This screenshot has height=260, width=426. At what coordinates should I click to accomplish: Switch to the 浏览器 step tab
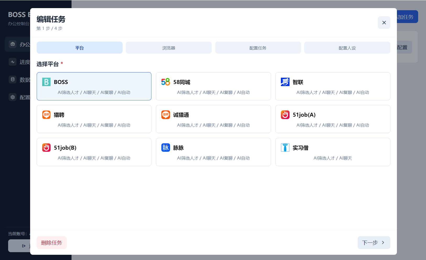click(169, 48)
